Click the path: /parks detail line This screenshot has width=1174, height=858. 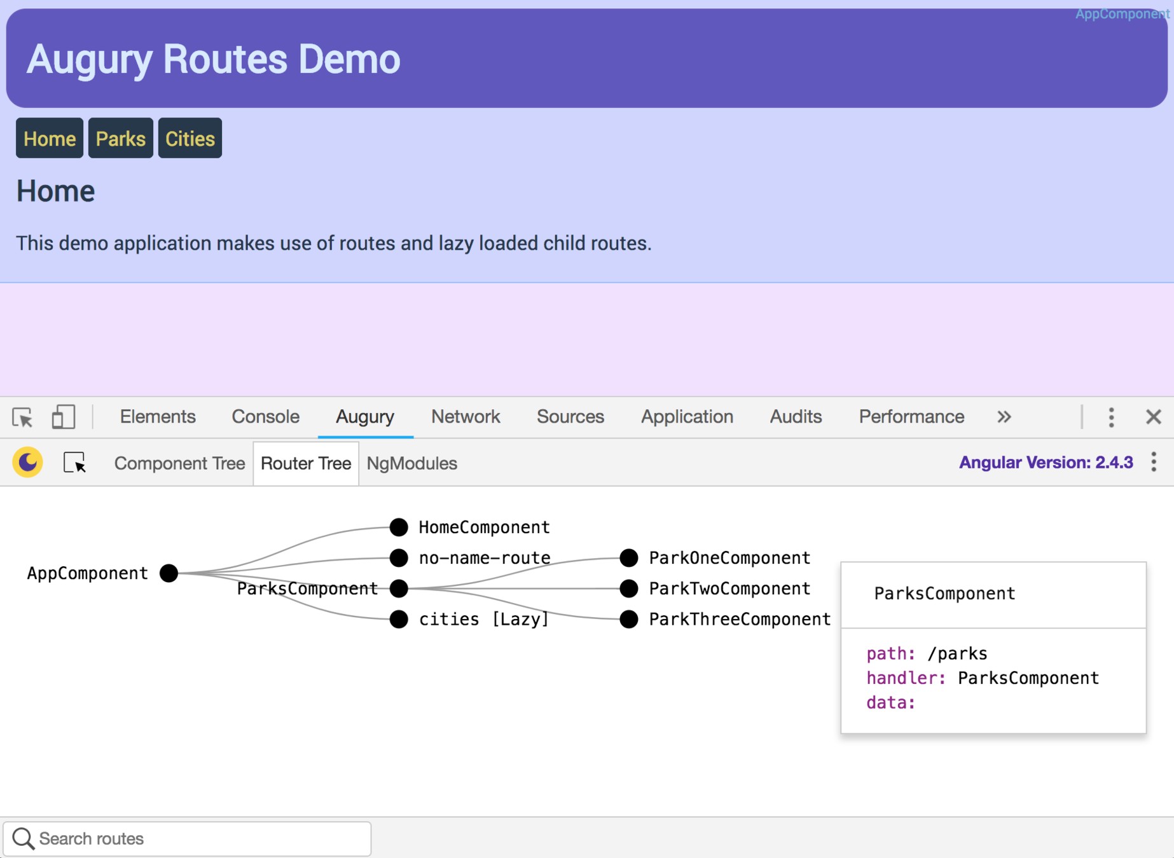pos(927,653)
